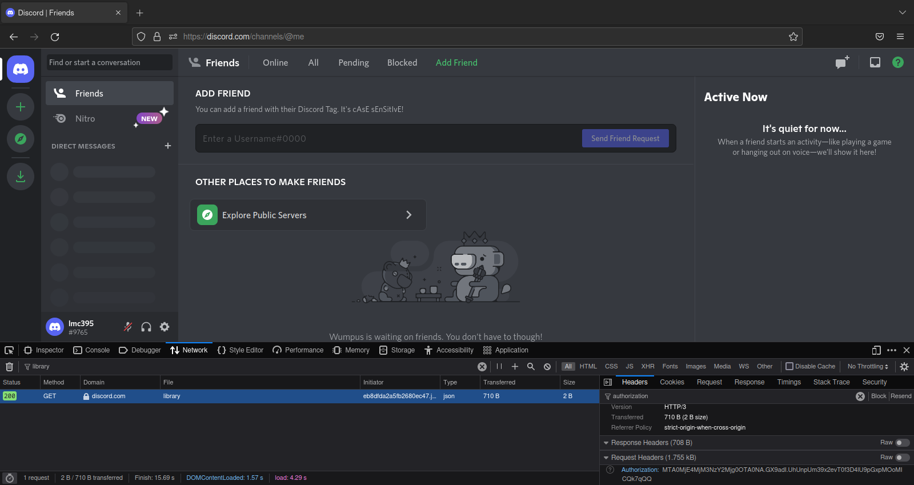Create a new DM with plus icon
The width and height of the screenshot is (914, 485).
tap(168, 146)
